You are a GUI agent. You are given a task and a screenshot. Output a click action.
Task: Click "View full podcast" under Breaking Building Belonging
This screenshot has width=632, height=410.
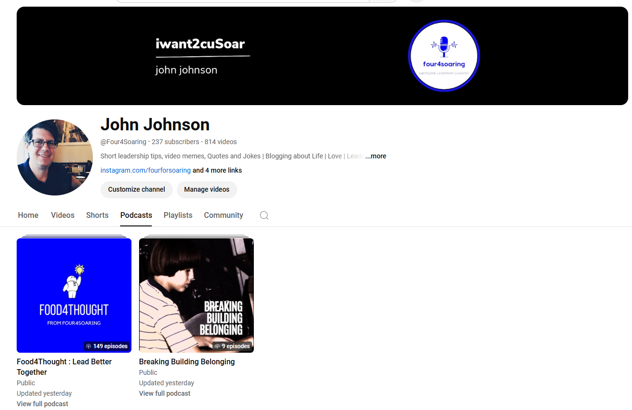165,393
